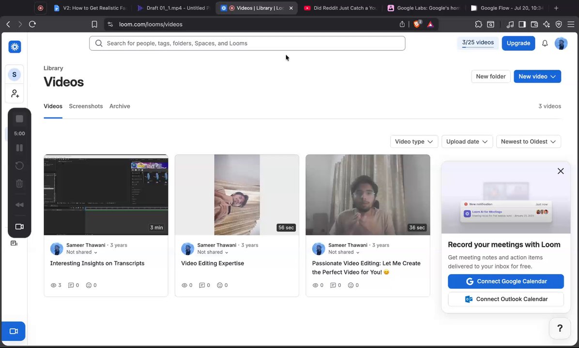Screen dimensions: 579x348
Task: Open the Brave wallet icon
Action: 534,24
